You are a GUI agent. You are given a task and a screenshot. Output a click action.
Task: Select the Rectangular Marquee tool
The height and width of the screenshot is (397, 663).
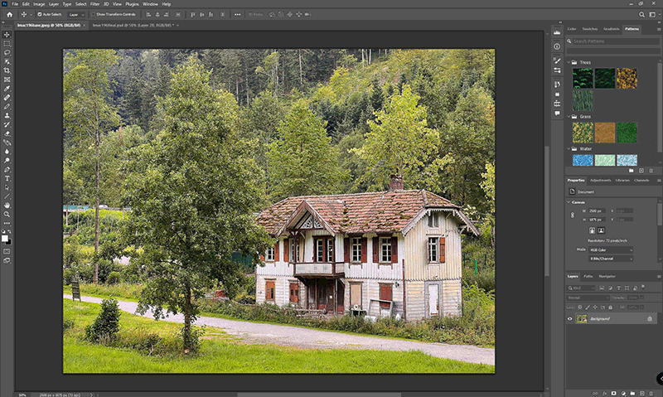pos(7,44)
